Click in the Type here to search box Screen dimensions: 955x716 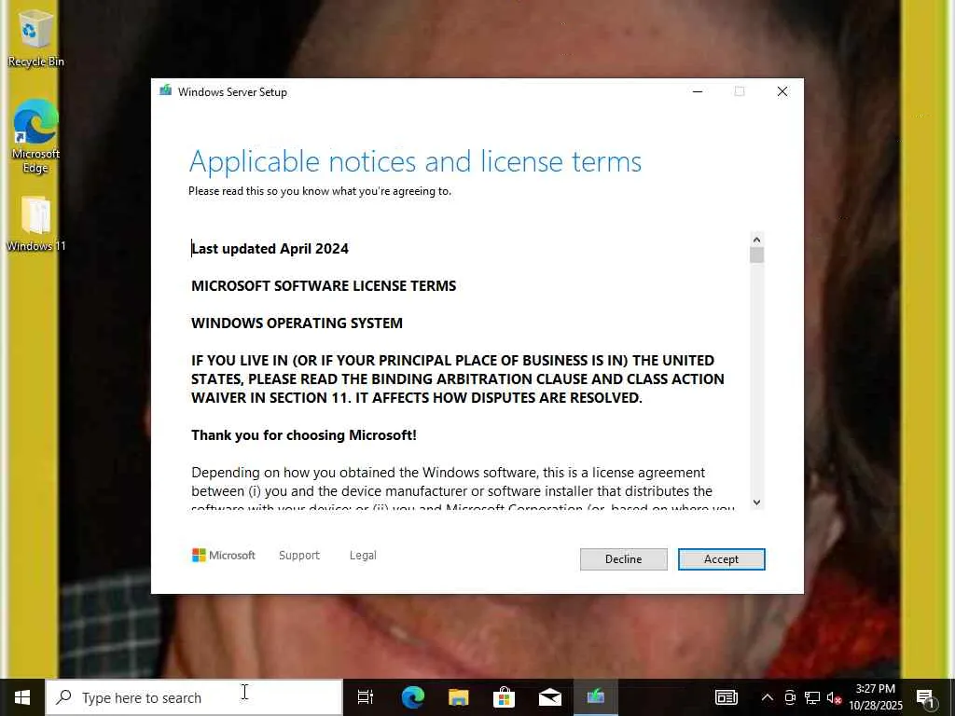click(194, 697)
